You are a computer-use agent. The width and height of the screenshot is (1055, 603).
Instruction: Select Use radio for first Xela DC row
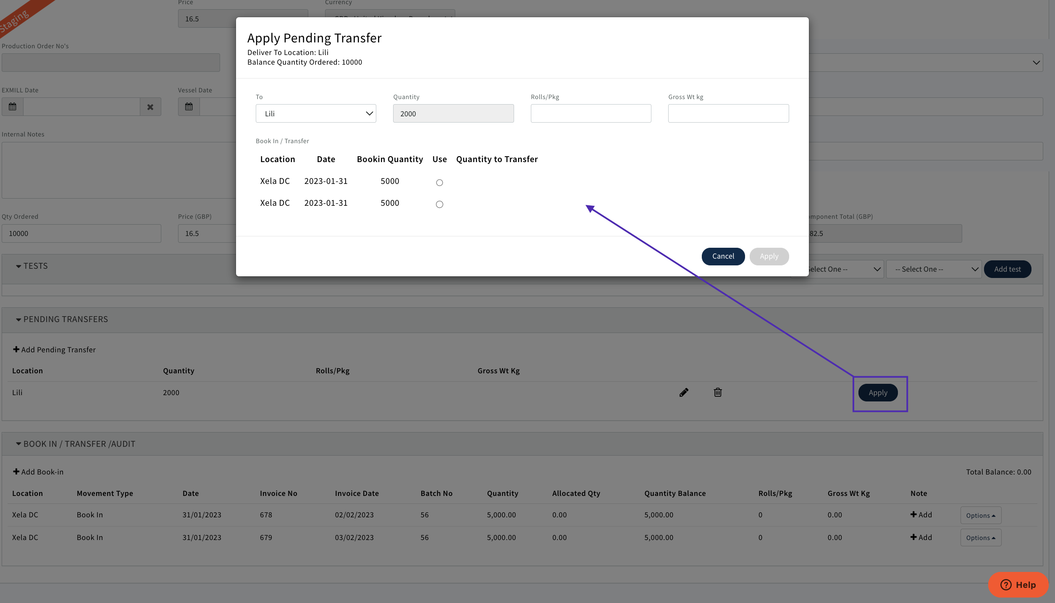coord(439,182)
